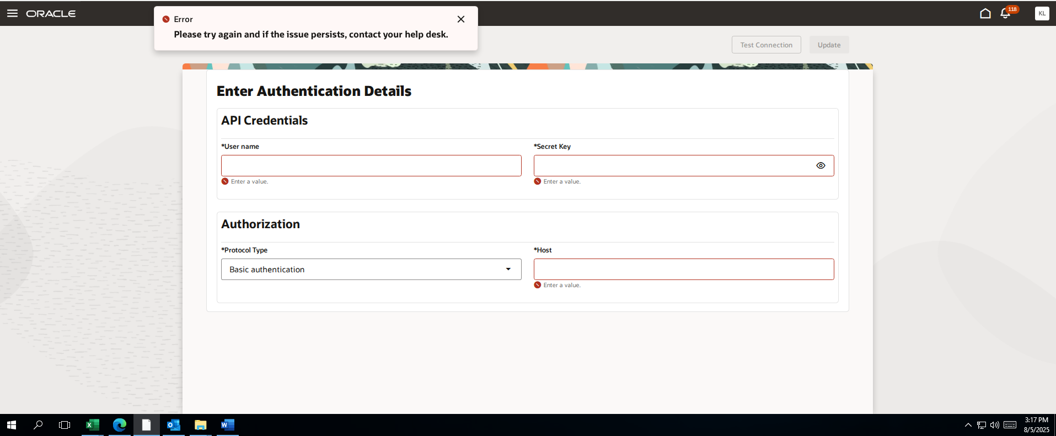
Task: Click 'Enter a value.' under Secret Key
Action: click(562, 181)
